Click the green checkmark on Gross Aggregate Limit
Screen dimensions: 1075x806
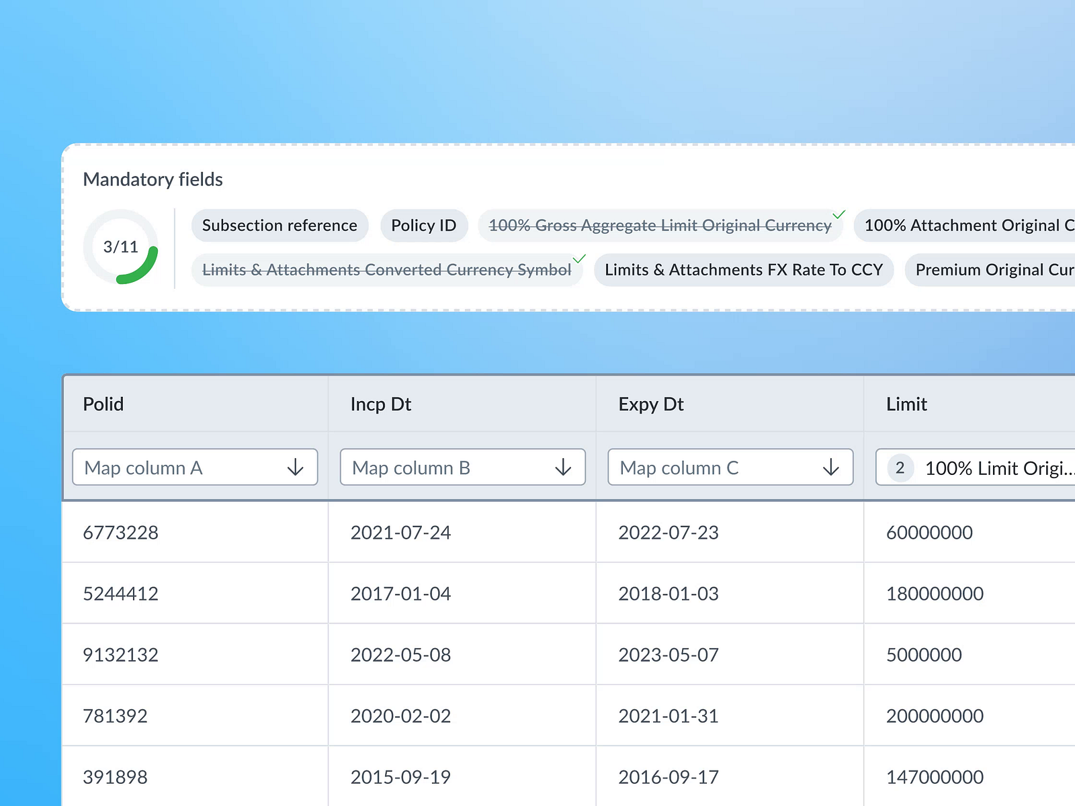click(838, 215)
